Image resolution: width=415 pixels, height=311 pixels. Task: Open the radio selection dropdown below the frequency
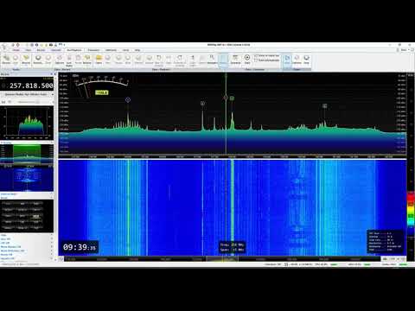pos(28,94)
